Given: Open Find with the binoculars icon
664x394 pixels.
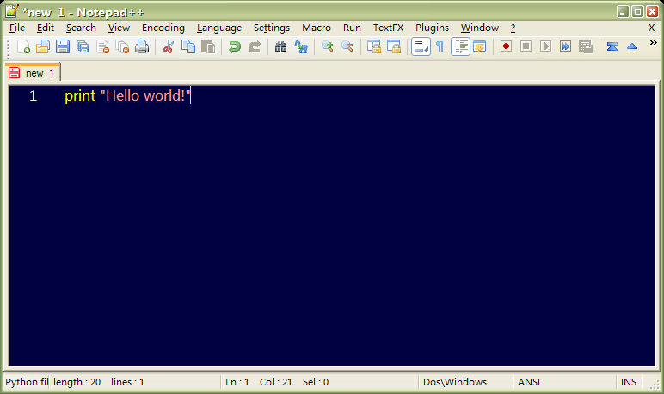Looking at the screenshot, I should [280, 46].
